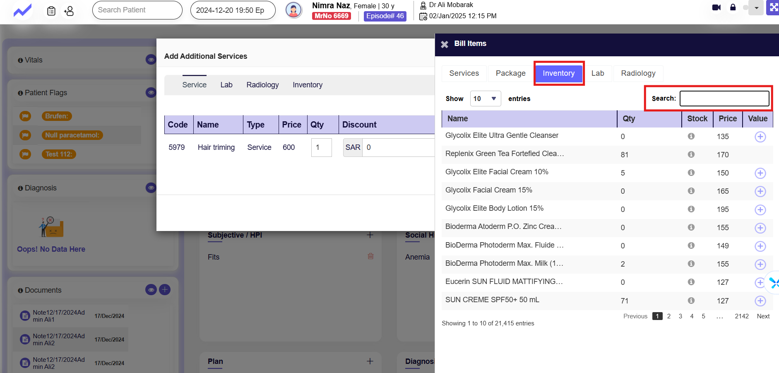The width and height of the screenshot is (779, 373).
Task: Add Glycolix Elite Ultra Gentle Cleanser item
Action: (760, 137)
